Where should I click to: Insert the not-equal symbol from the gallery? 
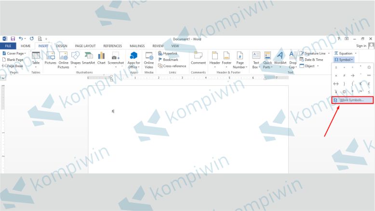pos(344,76)
